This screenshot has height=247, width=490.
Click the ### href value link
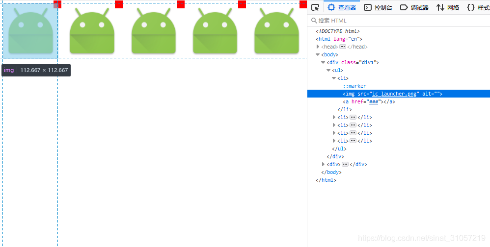374,101
